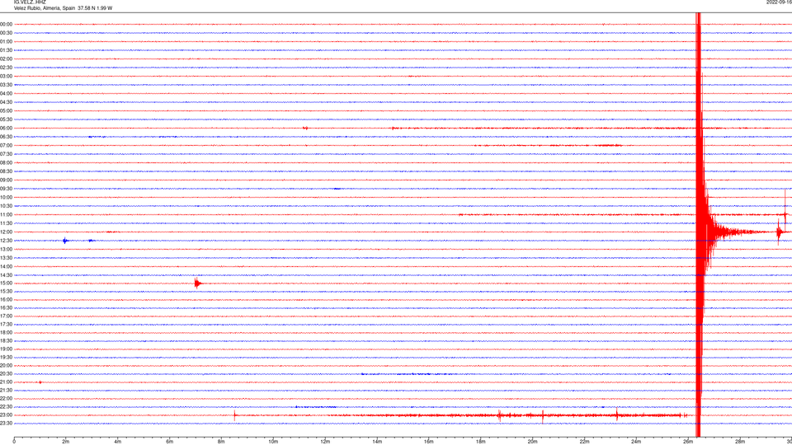This screenshot has width=792, height=445.
Task: Click the station code IG.VELZ..HHZ header
Action: [x=30, y=2]
